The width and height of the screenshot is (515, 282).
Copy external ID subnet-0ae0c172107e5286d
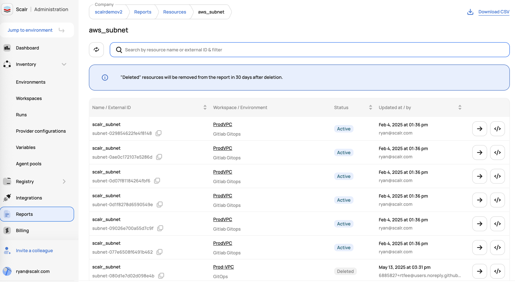pyautogui.click(x=159, y=157)
